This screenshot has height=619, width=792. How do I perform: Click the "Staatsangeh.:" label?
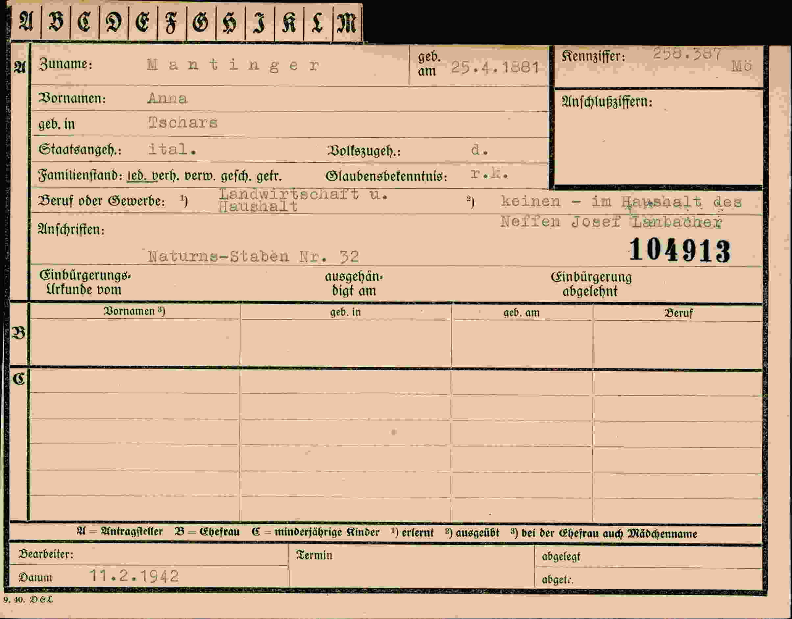tap(80, 149)
